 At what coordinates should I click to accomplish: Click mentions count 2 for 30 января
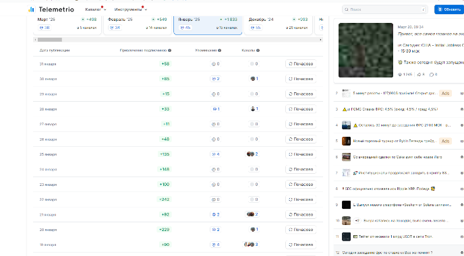pyautogui.click(x=215, y=79)
